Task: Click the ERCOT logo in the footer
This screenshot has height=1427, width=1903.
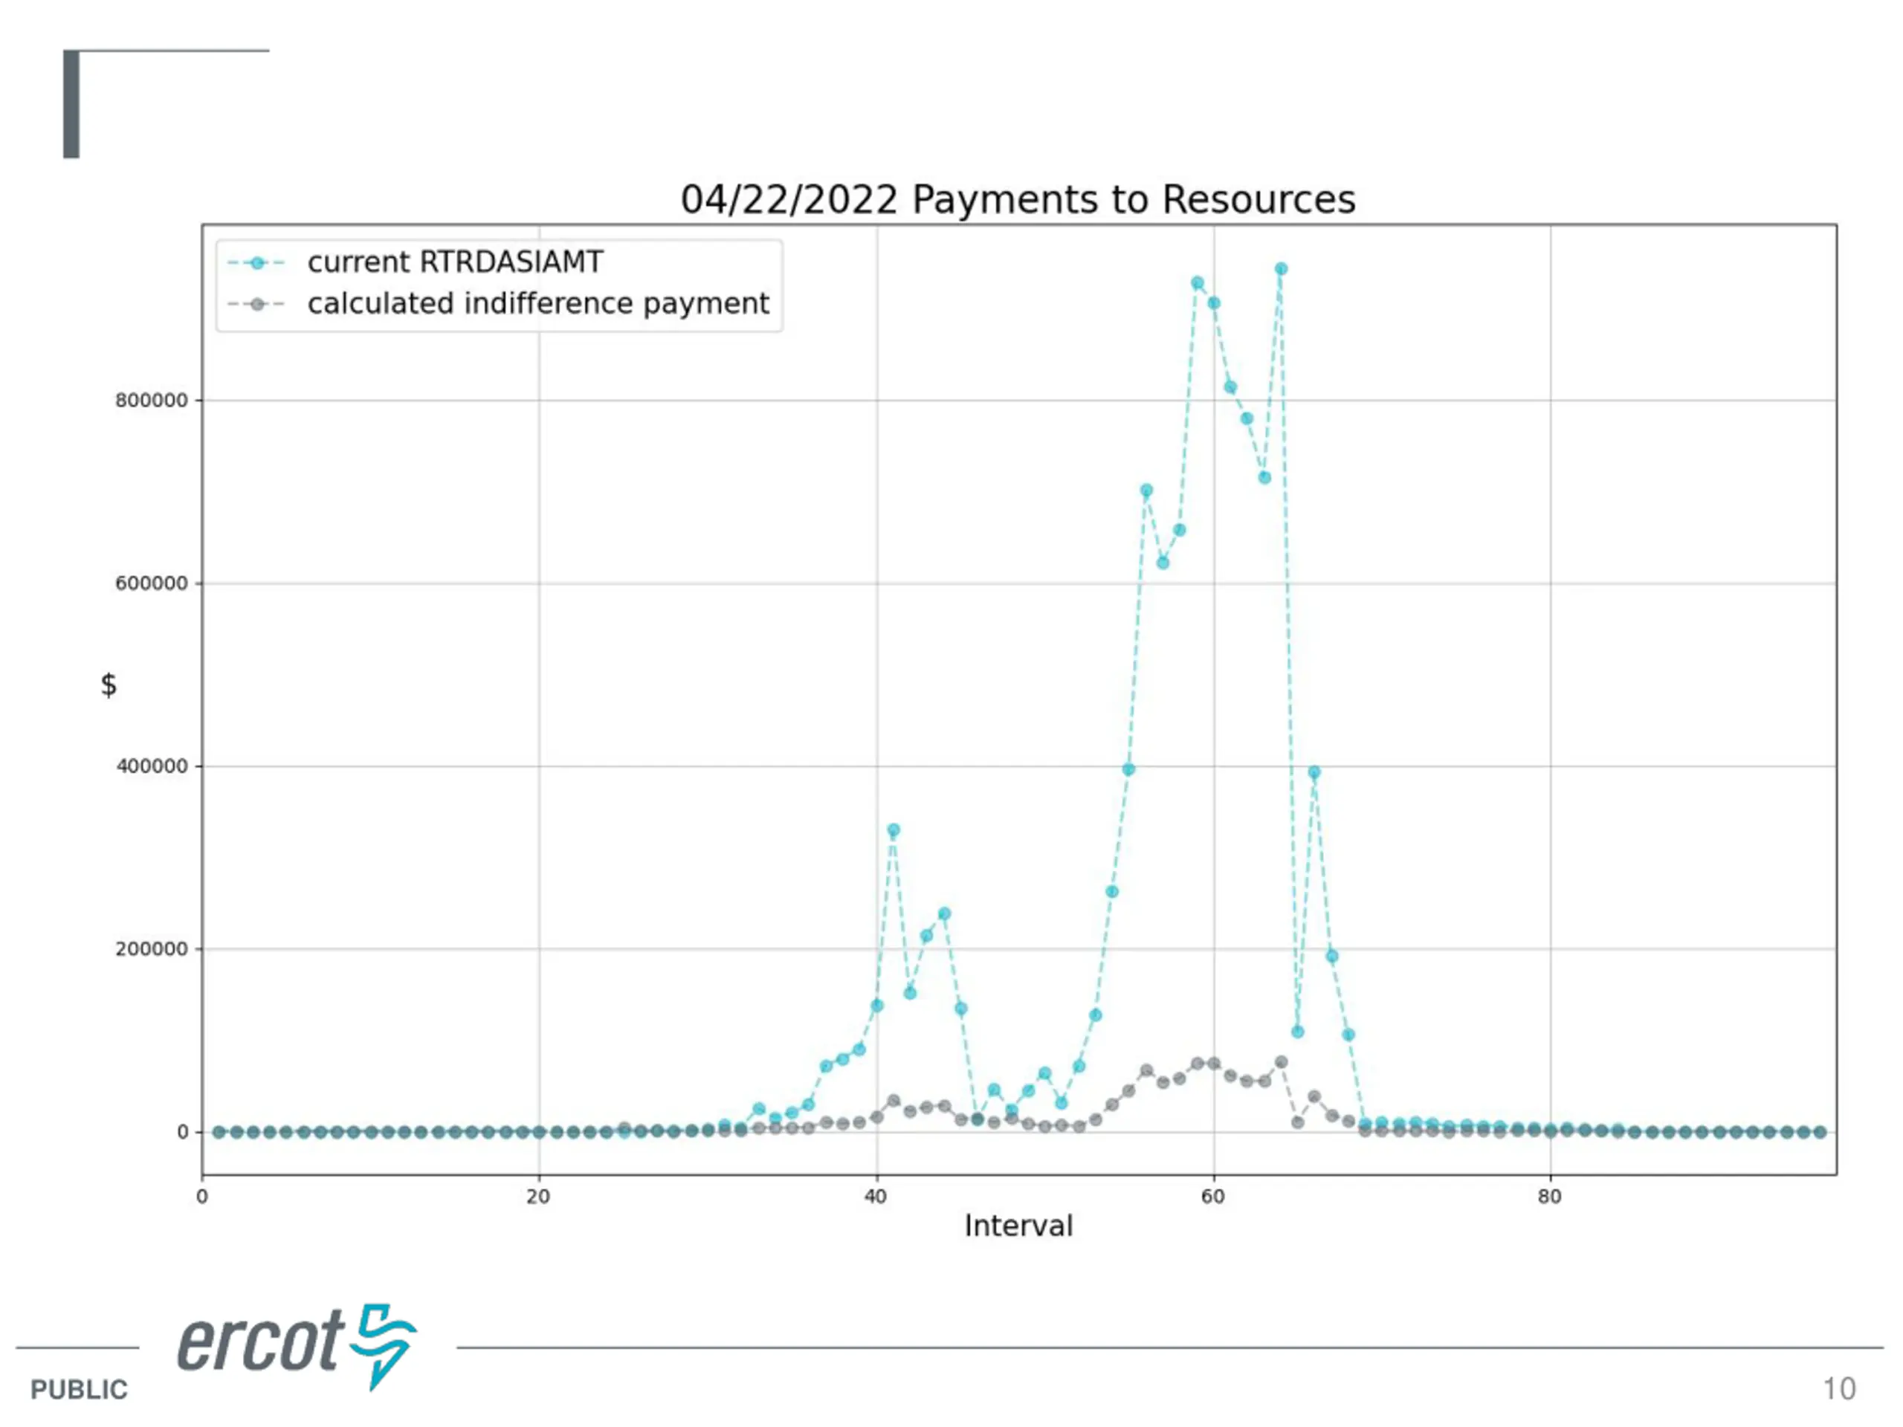Action: [297, 1346]
